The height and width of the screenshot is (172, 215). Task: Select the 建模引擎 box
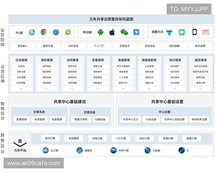click(x=192, y=138)
